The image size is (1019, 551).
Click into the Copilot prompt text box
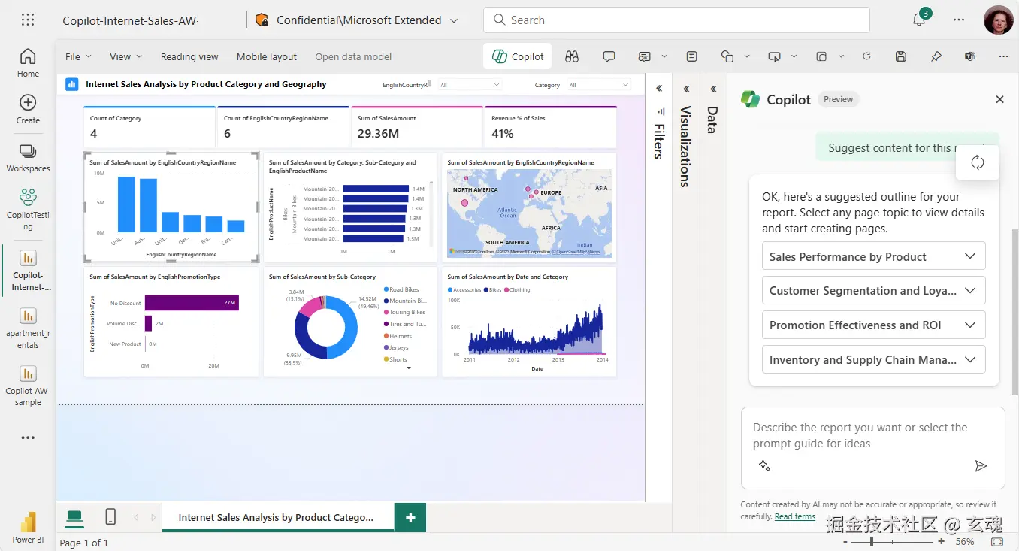tap(873, 436)
